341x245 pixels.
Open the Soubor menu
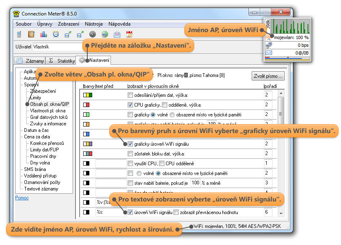tap(24, 24)
